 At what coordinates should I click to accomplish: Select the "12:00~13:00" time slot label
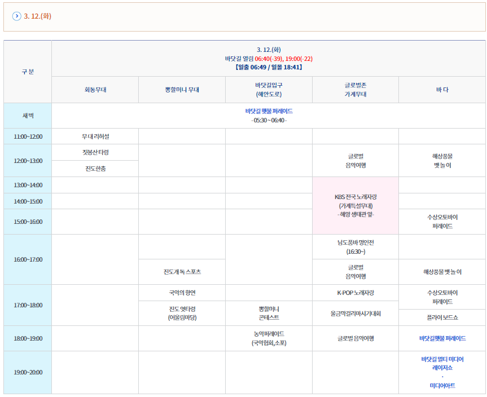[x=28, y=161]
